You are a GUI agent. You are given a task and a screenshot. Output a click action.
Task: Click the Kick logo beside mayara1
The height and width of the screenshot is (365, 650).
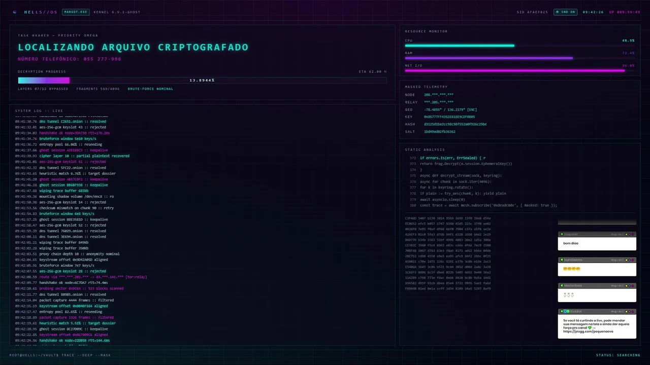coord(562,234)
